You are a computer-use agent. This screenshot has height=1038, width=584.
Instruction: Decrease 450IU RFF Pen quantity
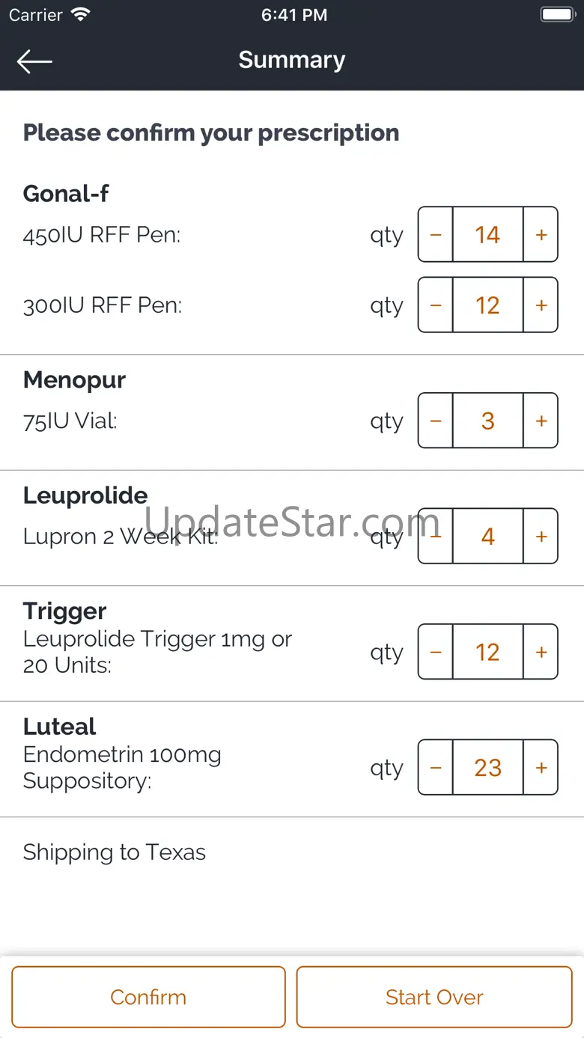[x=436, y=235]
